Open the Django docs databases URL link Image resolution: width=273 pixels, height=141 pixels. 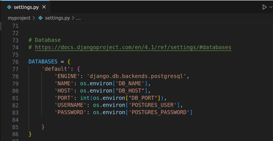(133, 47)
